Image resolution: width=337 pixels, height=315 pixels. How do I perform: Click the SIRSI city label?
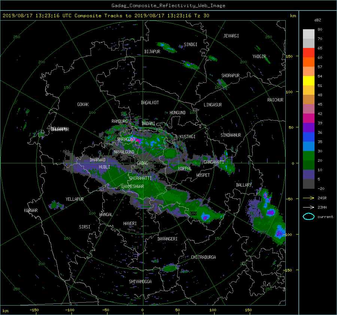(85, 227)
